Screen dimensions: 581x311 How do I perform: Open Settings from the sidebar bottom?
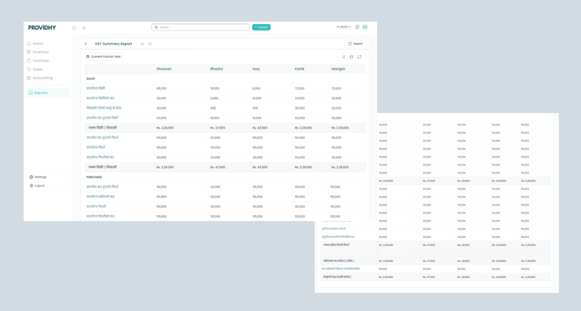pyautogui.click(x=40, y=177)
